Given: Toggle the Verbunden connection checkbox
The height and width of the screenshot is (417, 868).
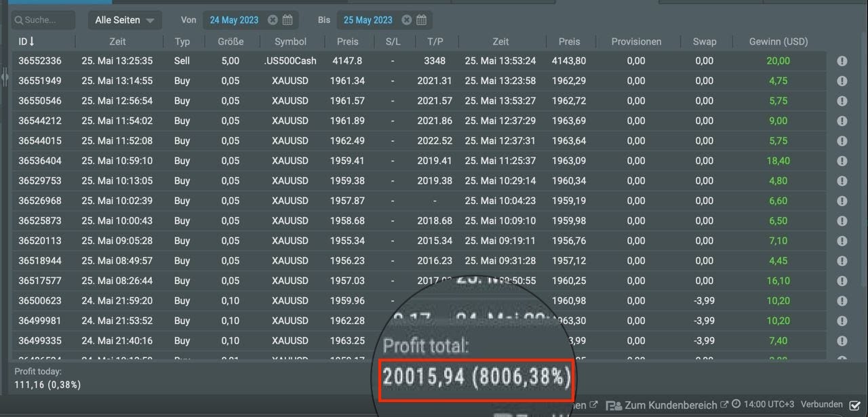Looking at the screenshot, I should tap(854, 405).
